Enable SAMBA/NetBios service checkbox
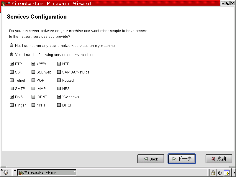Viewport: 236px width, 177px height. pos(59,72)
